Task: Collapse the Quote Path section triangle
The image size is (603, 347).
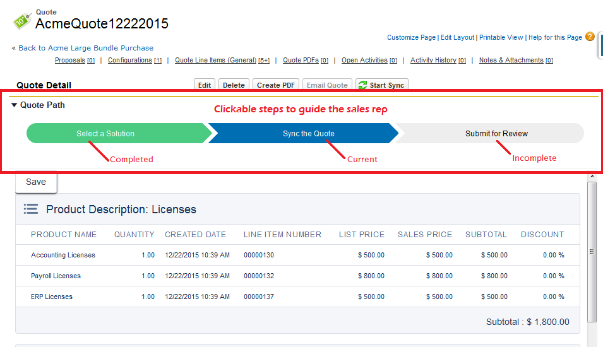Action: tap(15, 105)
